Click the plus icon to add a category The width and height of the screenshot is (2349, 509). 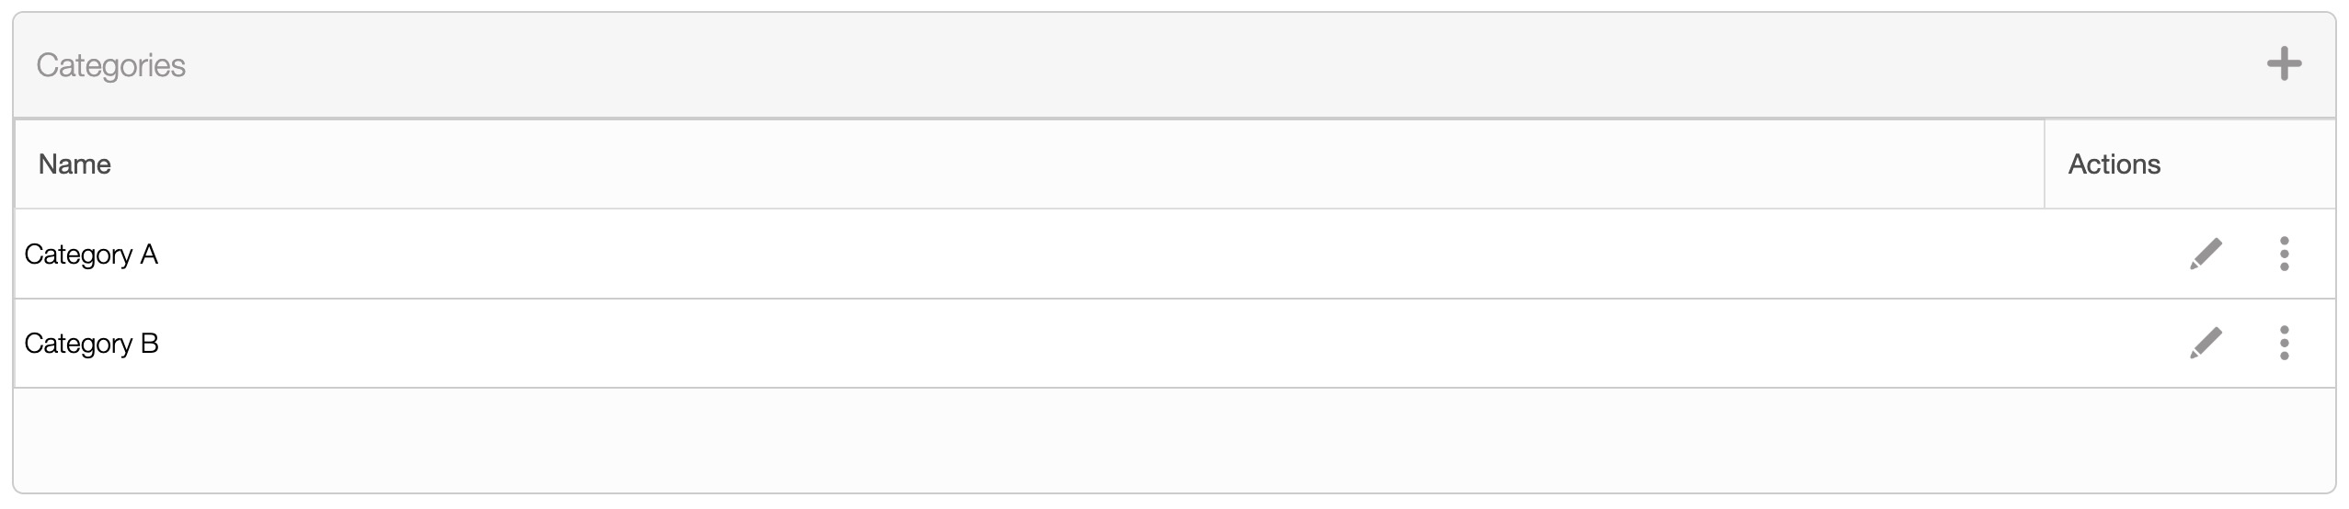click(x=2284, y=64)
